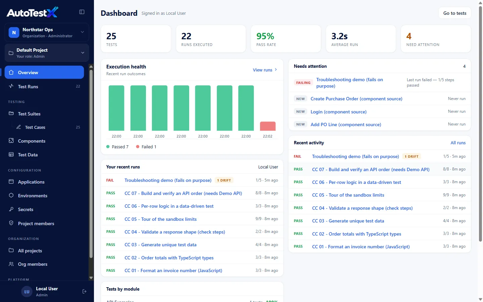Screen dimensions: 483x302
Task: Click the Test Cases pencil icon
Action: pyautogui.click(x=19, y=127)
